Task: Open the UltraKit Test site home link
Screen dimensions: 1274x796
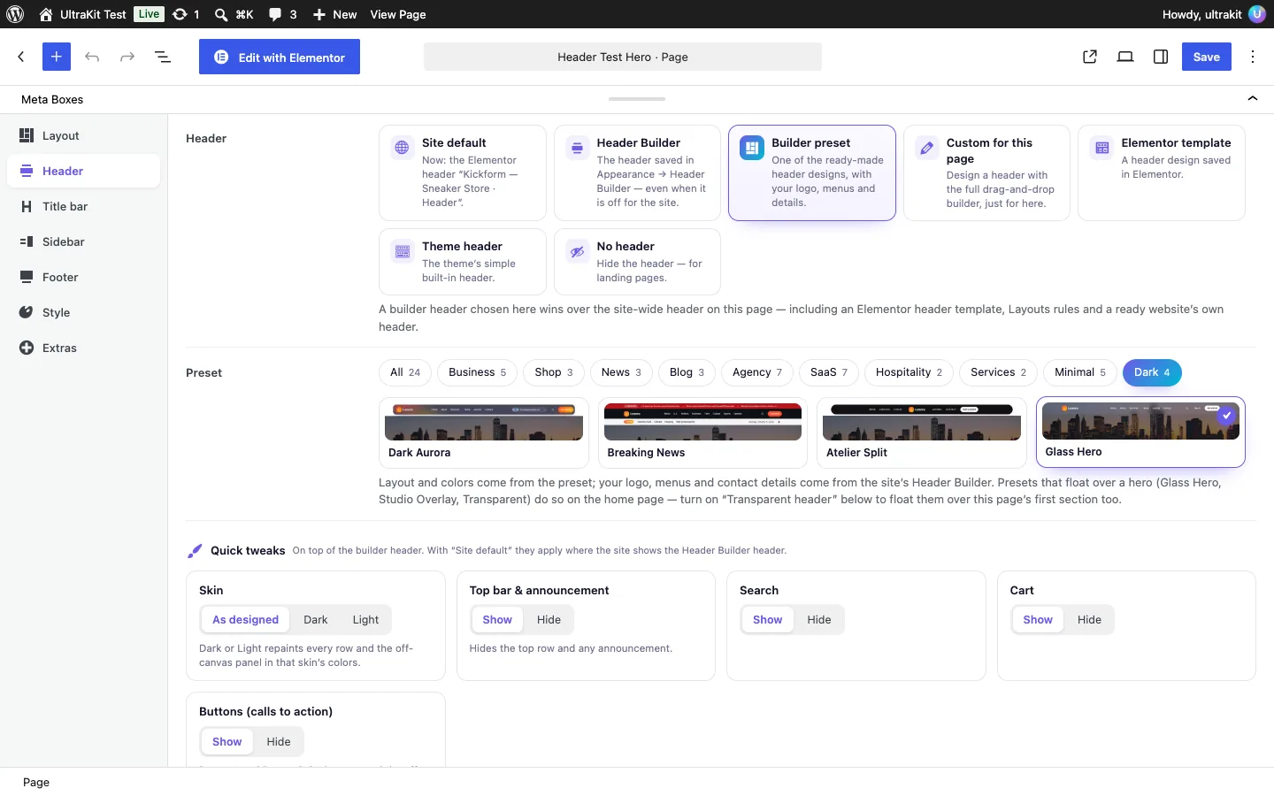Action: point(82,14)
